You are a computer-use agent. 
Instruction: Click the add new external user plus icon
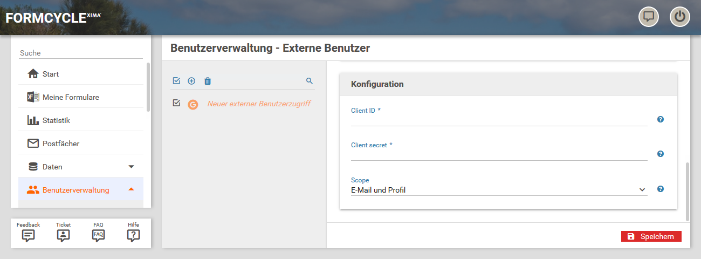click(191, 81)
